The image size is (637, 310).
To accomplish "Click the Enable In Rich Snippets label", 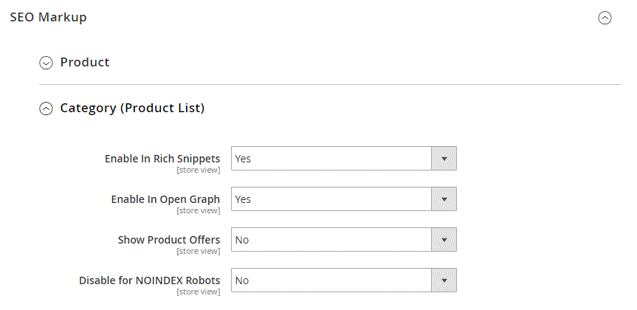I will coord(162,158).
